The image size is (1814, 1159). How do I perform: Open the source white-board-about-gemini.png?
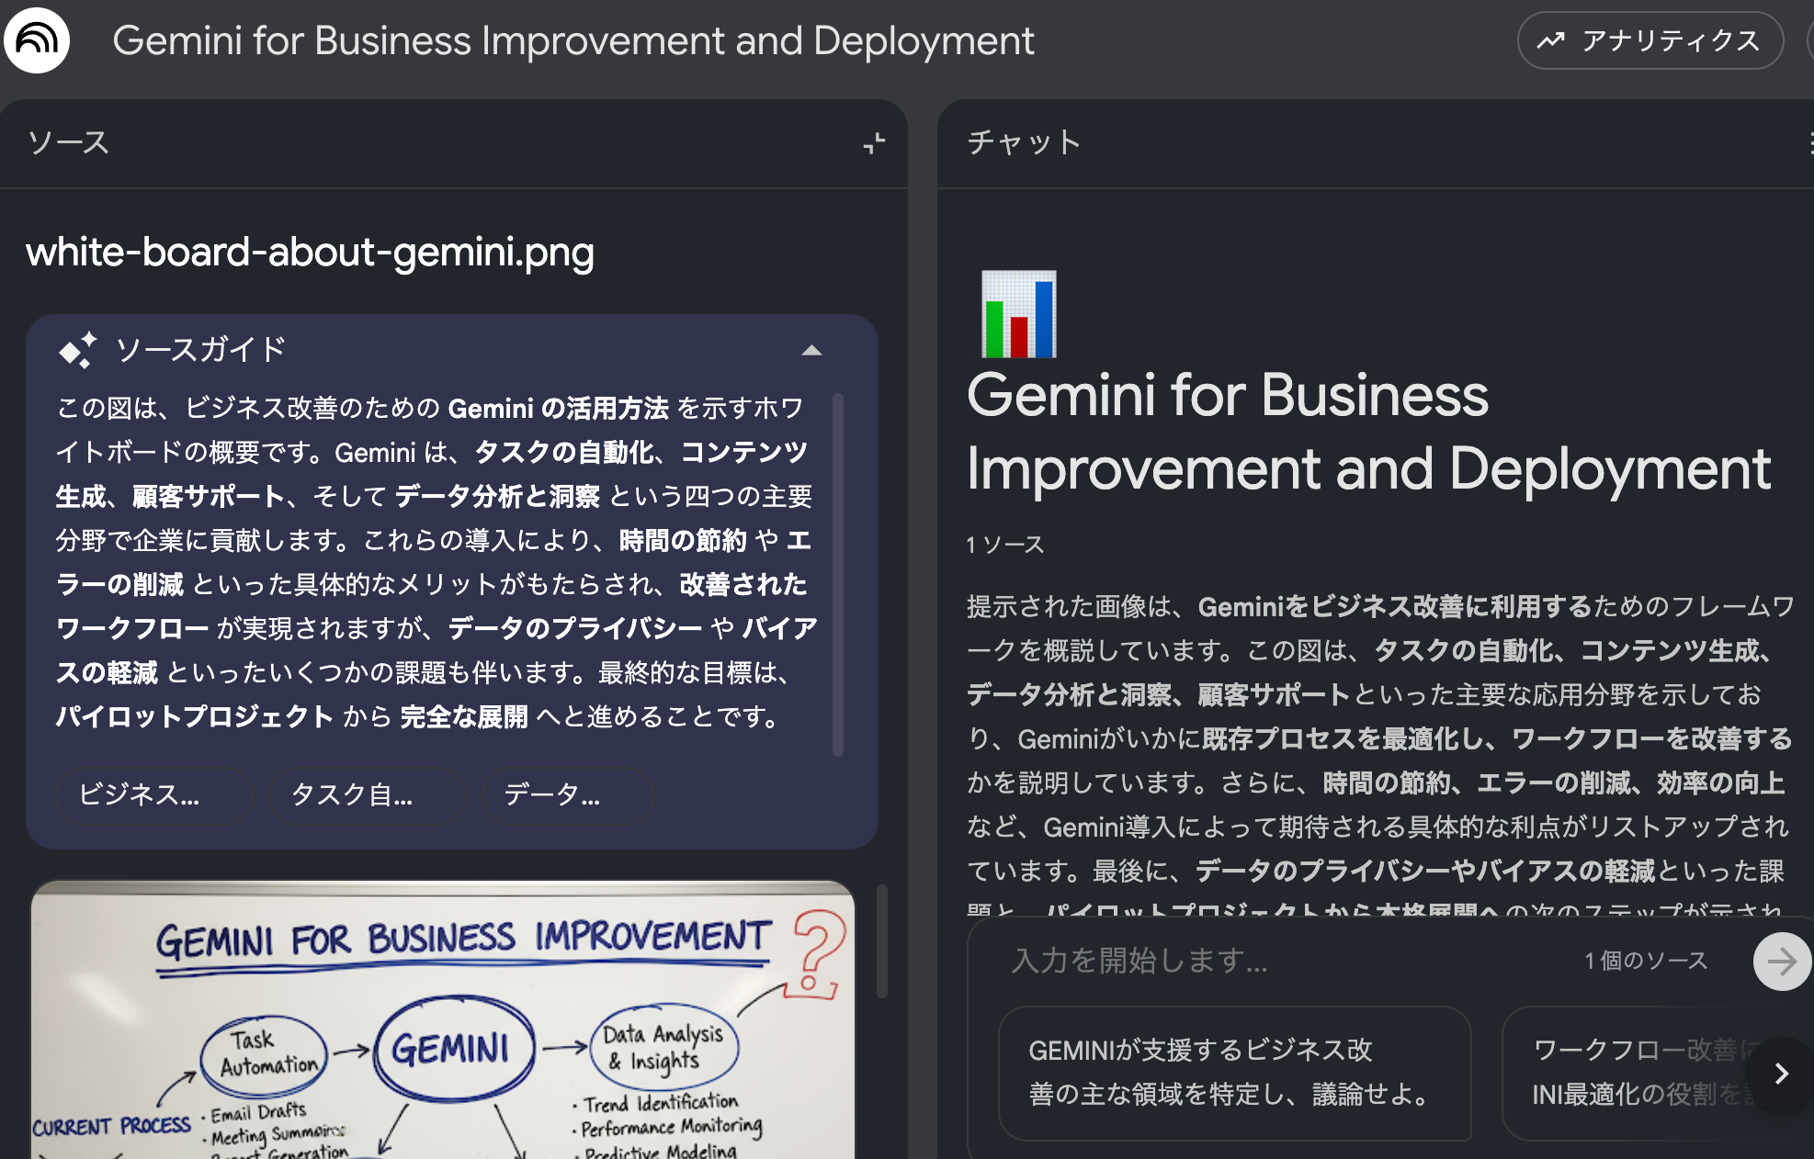pos(311,252)
